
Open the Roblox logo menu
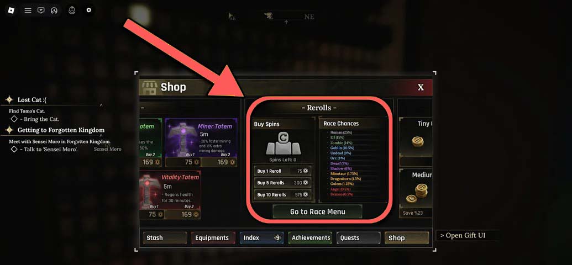11,10
